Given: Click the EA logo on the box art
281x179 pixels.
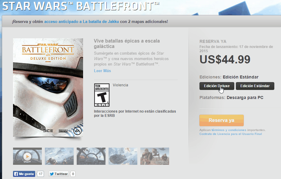Looking at the screenshot, I should point(78,131).
